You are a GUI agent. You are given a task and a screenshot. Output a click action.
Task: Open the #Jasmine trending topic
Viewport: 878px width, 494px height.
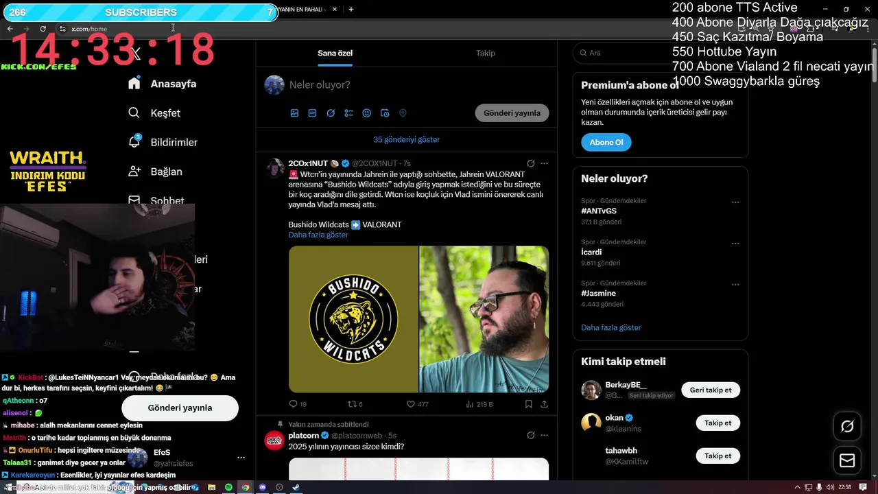click(x=598, y=293)
